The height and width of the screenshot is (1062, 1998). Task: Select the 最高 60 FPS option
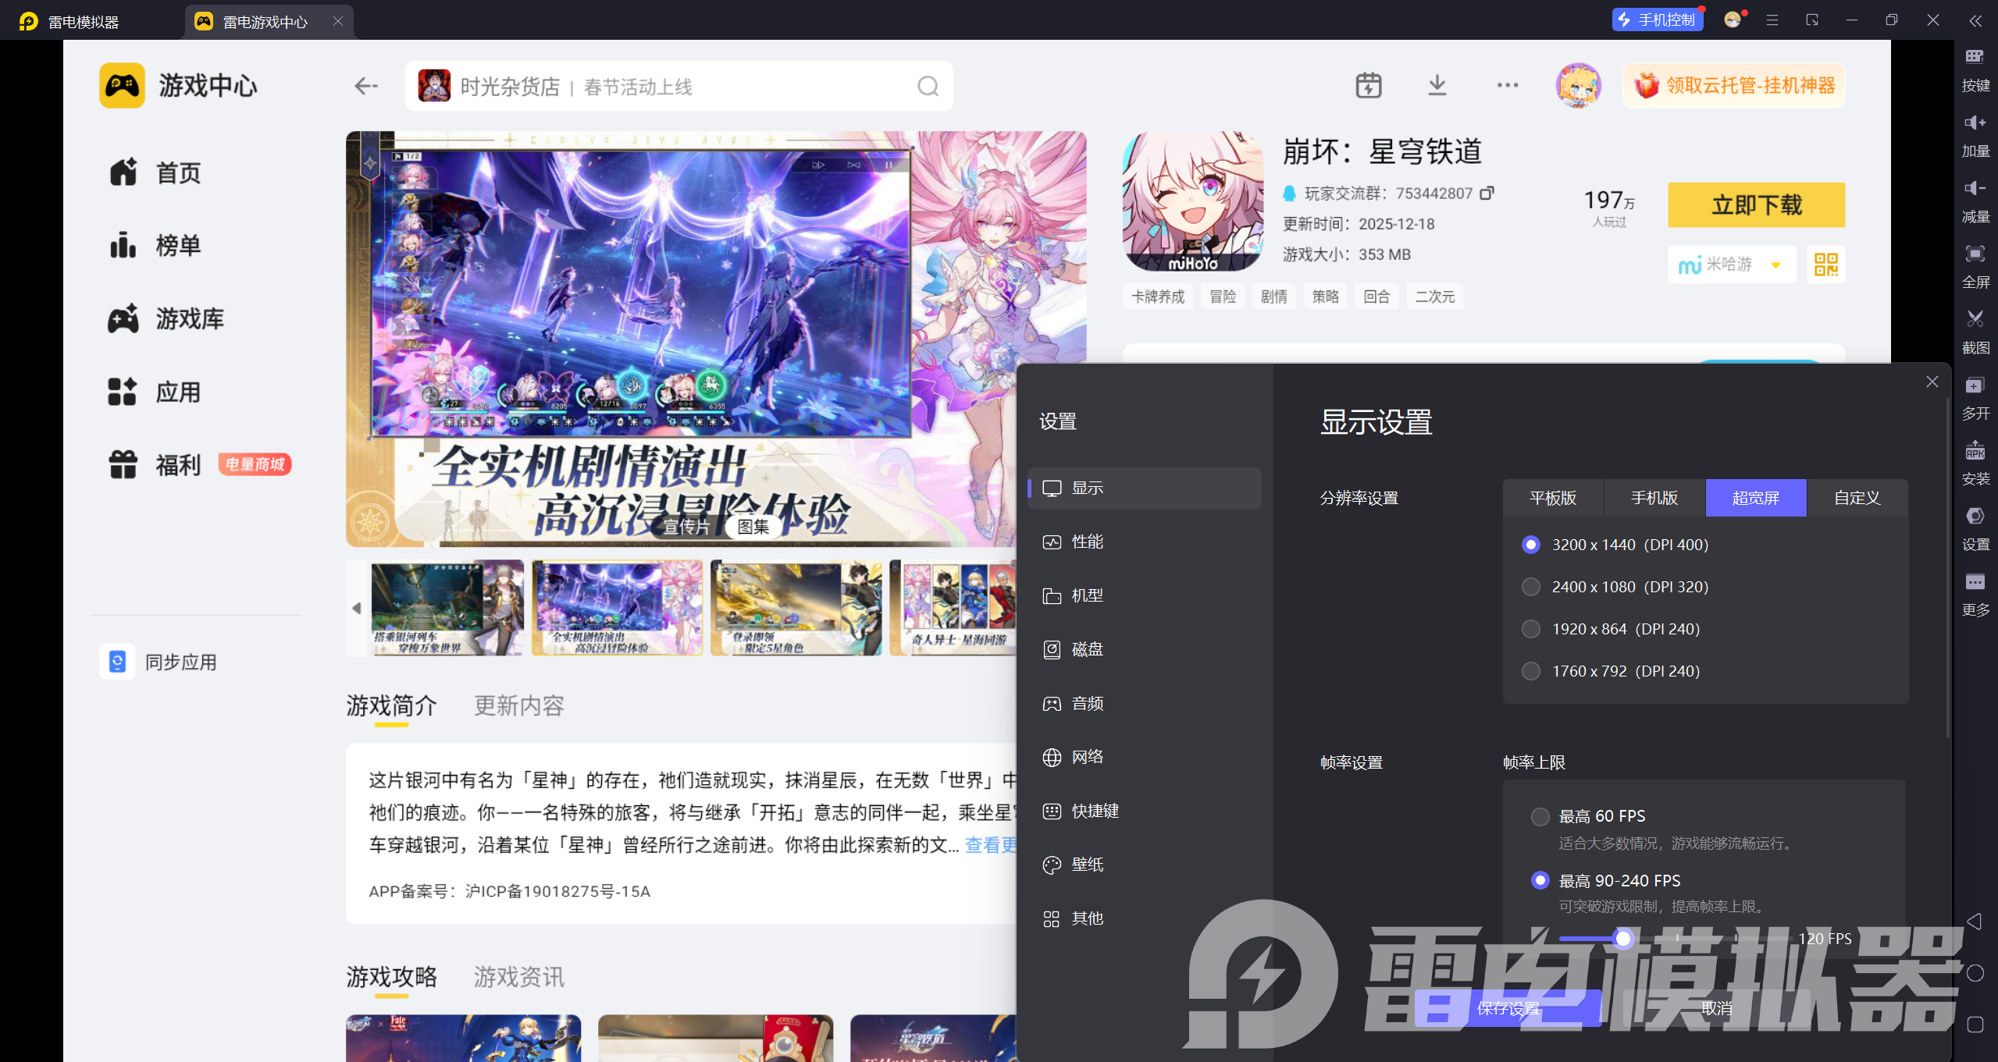click(1540, 816)
